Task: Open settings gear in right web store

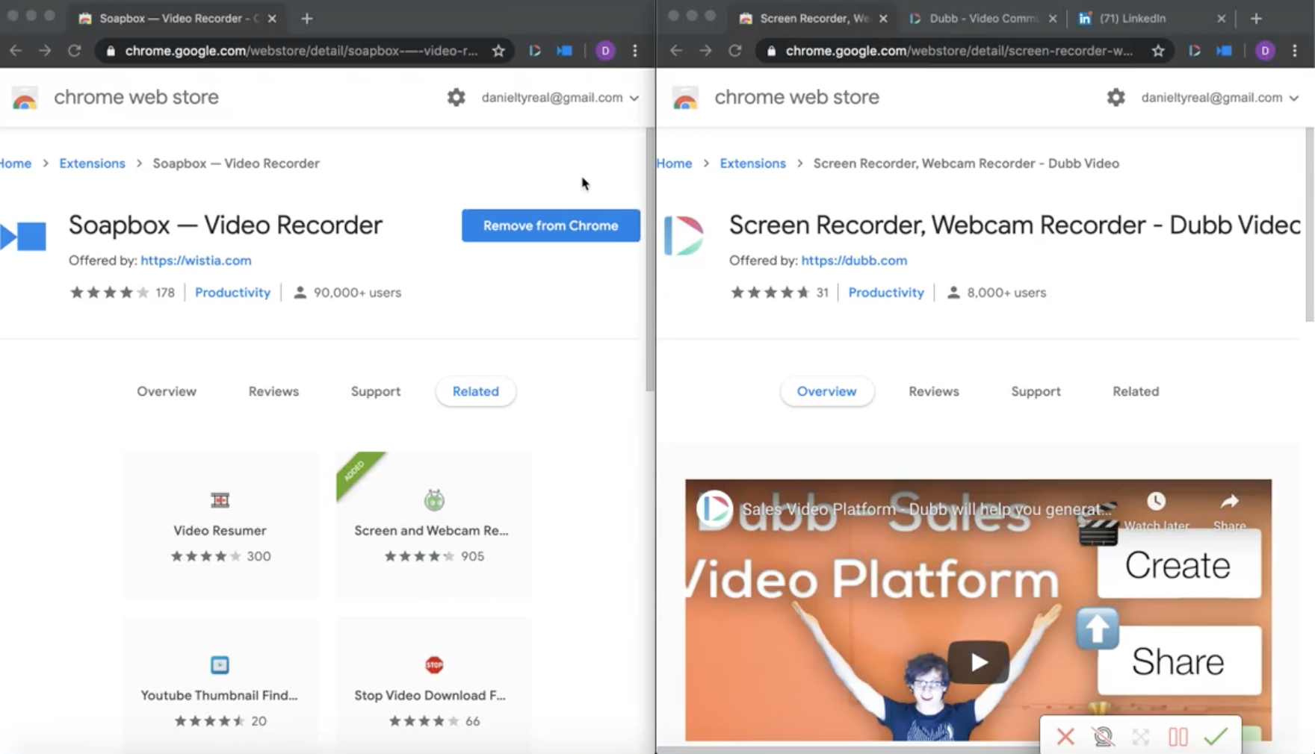Action: point(1116,97)
